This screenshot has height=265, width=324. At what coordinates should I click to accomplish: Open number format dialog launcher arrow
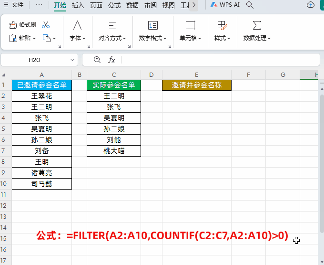[x=170, y=47]
